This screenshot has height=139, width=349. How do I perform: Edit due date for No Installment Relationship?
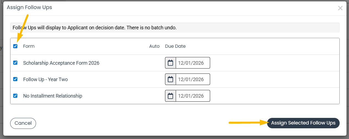(x=193, y=96)
